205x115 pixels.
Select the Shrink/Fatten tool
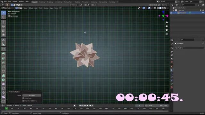(x=4, y=93)
